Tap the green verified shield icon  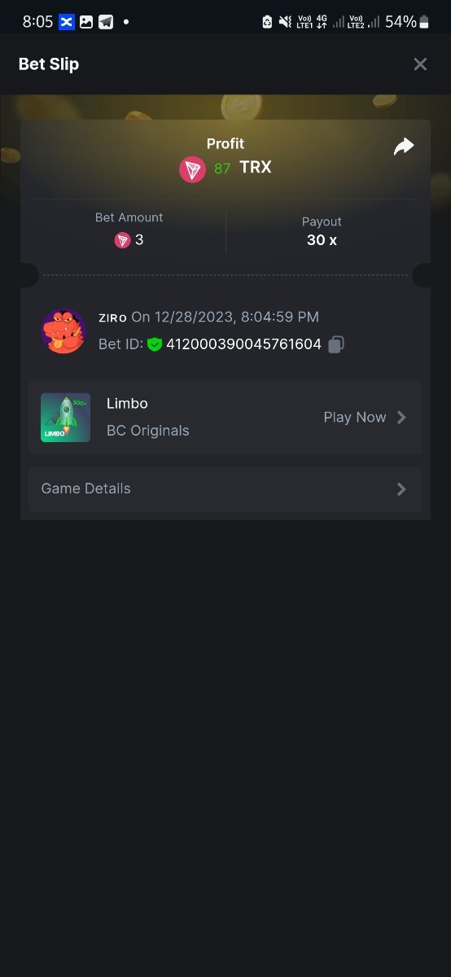click(155, 345)
